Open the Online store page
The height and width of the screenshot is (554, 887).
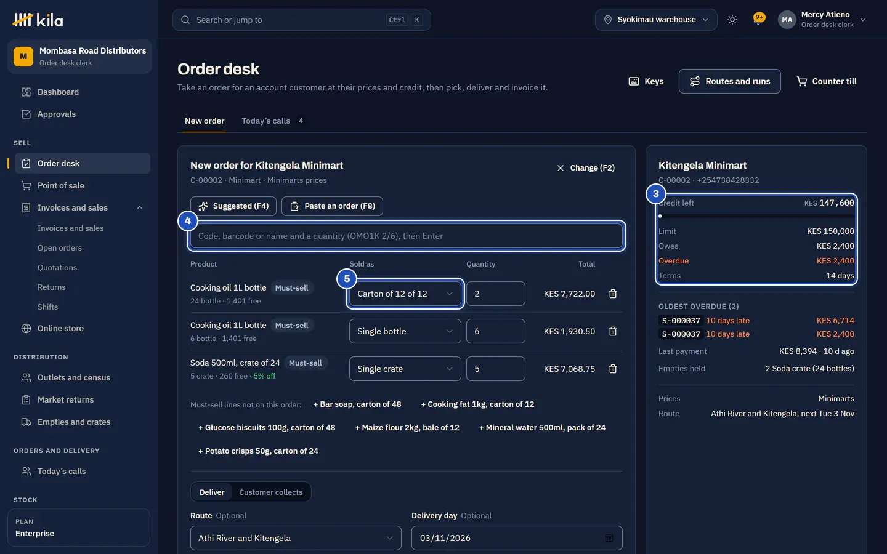click(83, 328)
